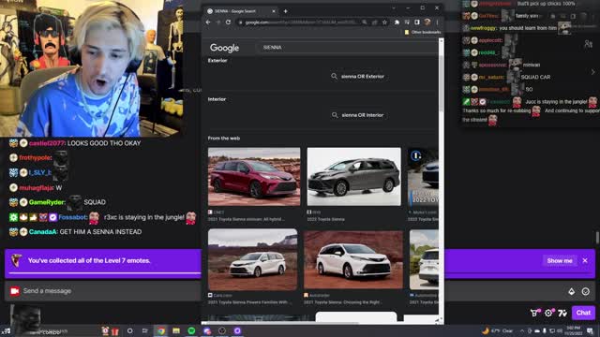
Task: Open the Chrome tab search chevron
Action: click(394, 7)
